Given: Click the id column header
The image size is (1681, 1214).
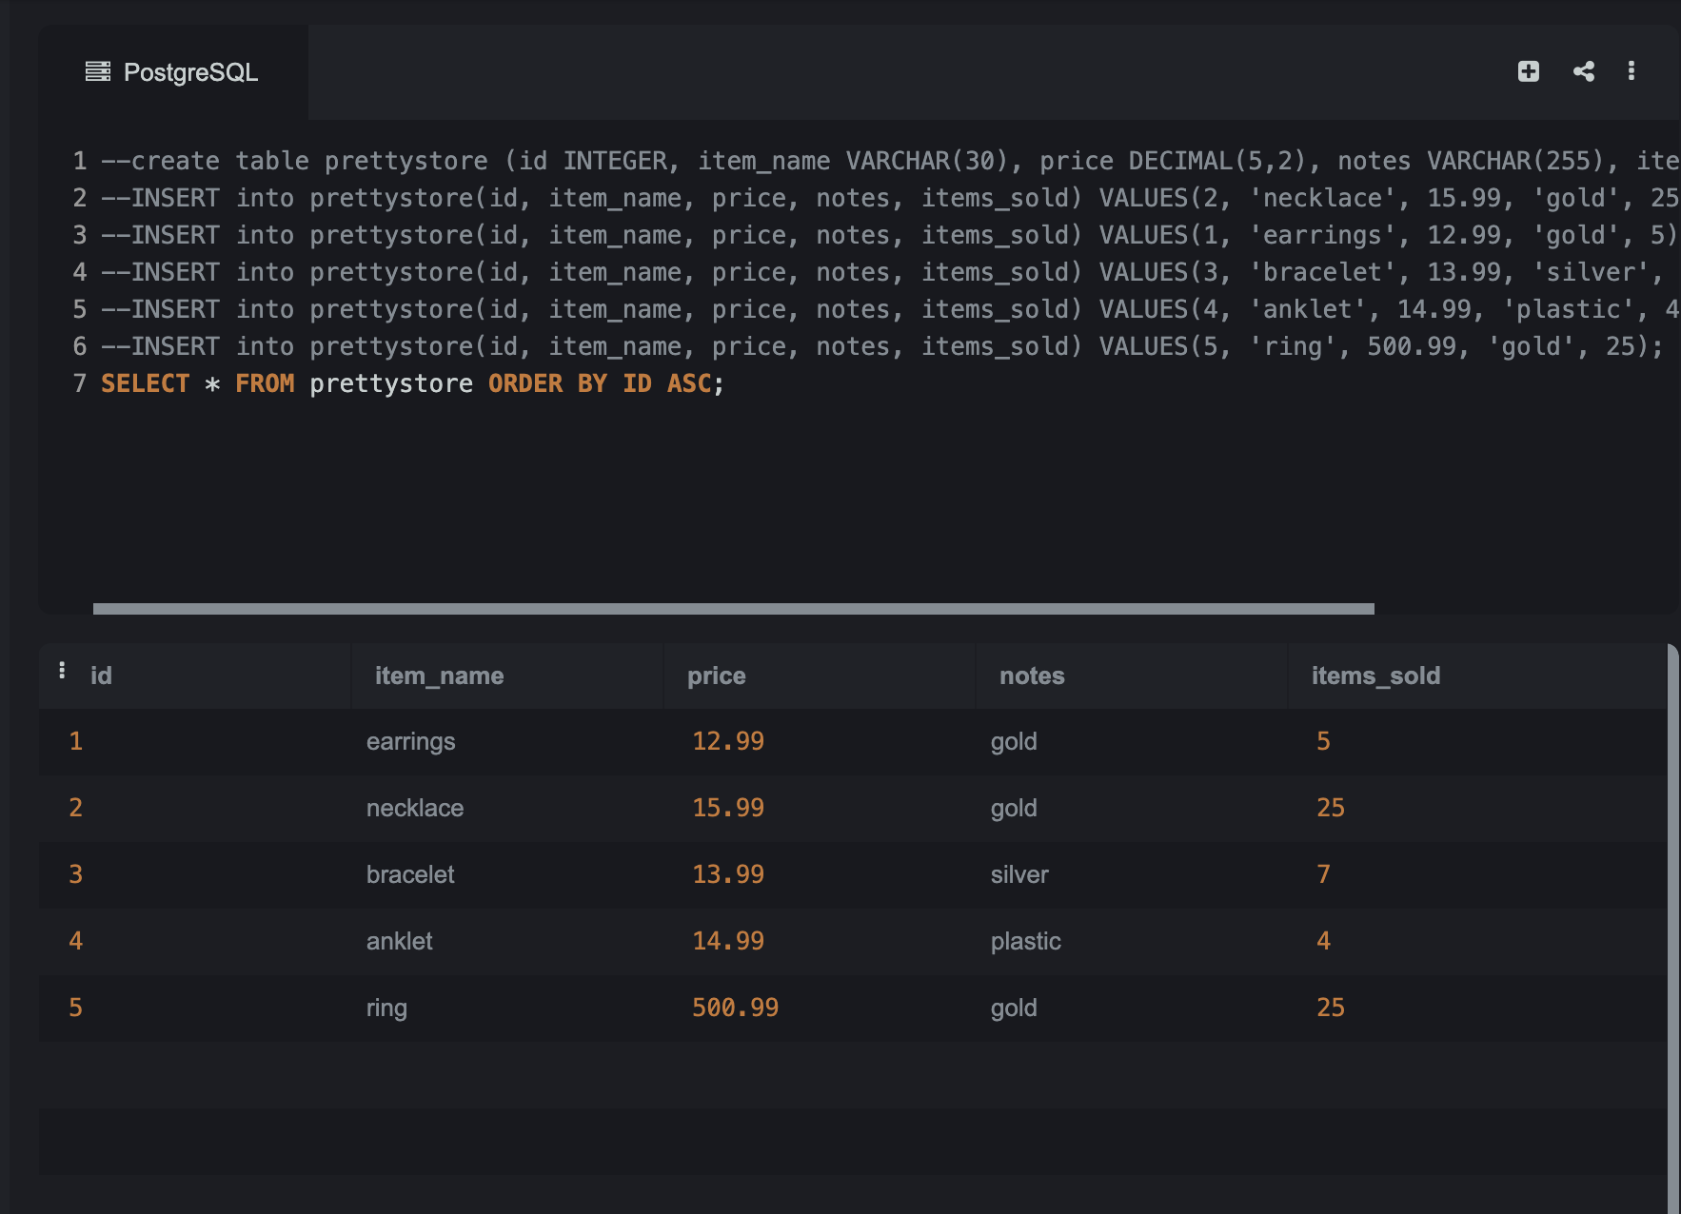Looking at the screenshot, I should tap(100, 676).
